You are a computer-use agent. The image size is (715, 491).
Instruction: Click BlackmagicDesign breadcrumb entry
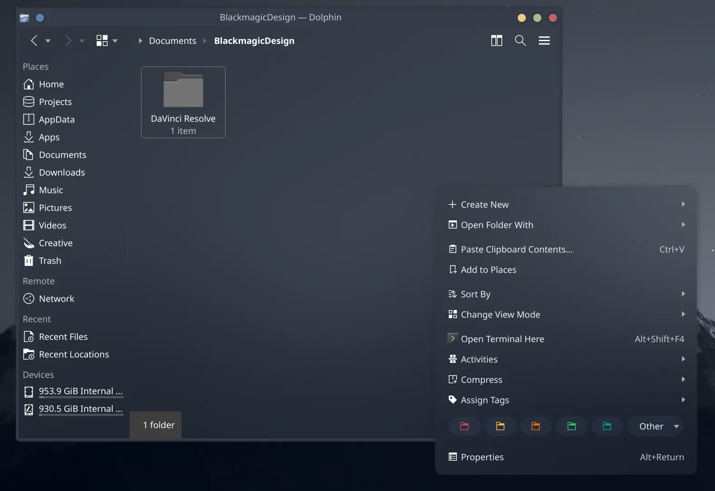254,41
